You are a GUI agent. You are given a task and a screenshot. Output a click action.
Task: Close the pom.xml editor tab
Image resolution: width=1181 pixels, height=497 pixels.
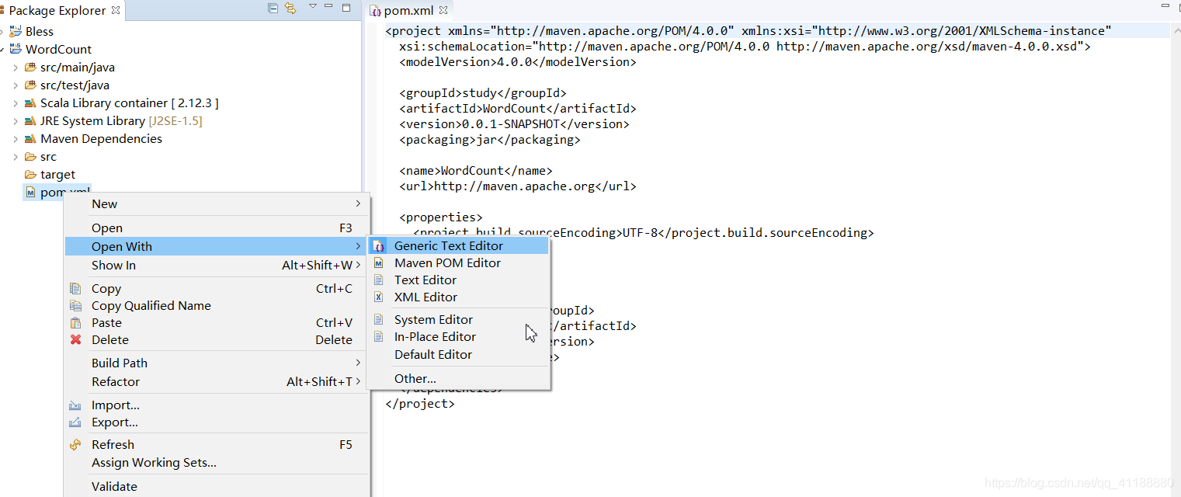click(443, 11)
